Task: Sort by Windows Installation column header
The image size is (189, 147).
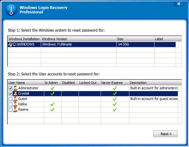Action: (x=24, y=39)
